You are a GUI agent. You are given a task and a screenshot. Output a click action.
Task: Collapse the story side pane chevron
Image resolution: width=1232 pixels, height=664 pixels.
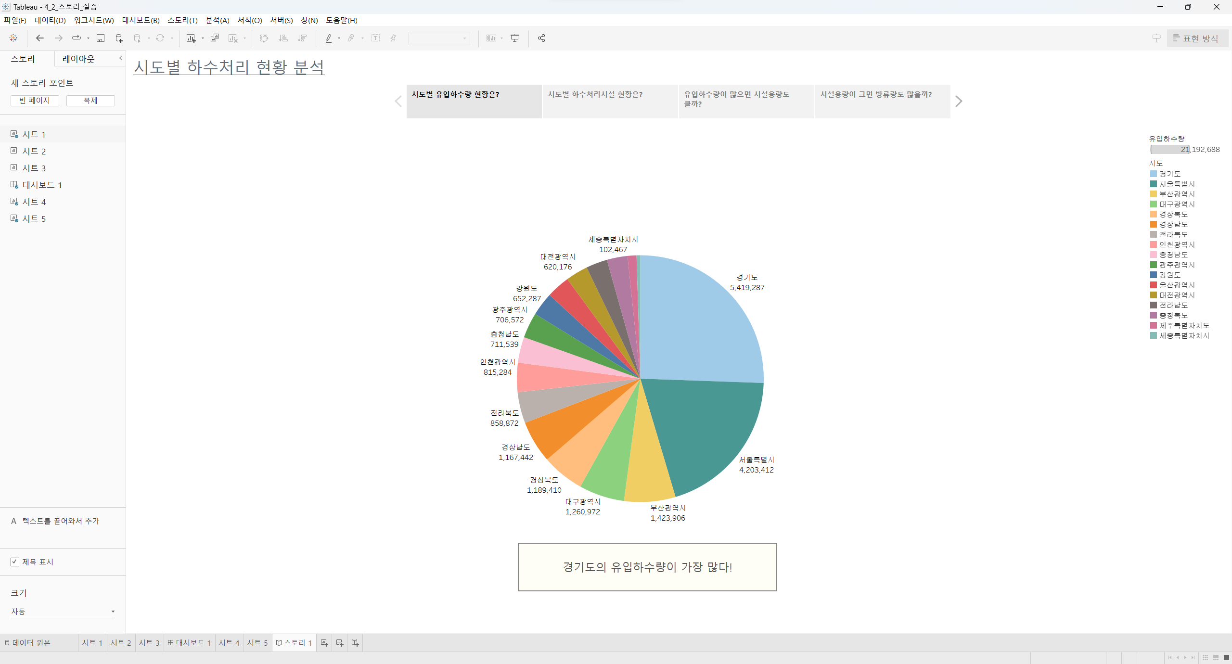pos(120,58)
